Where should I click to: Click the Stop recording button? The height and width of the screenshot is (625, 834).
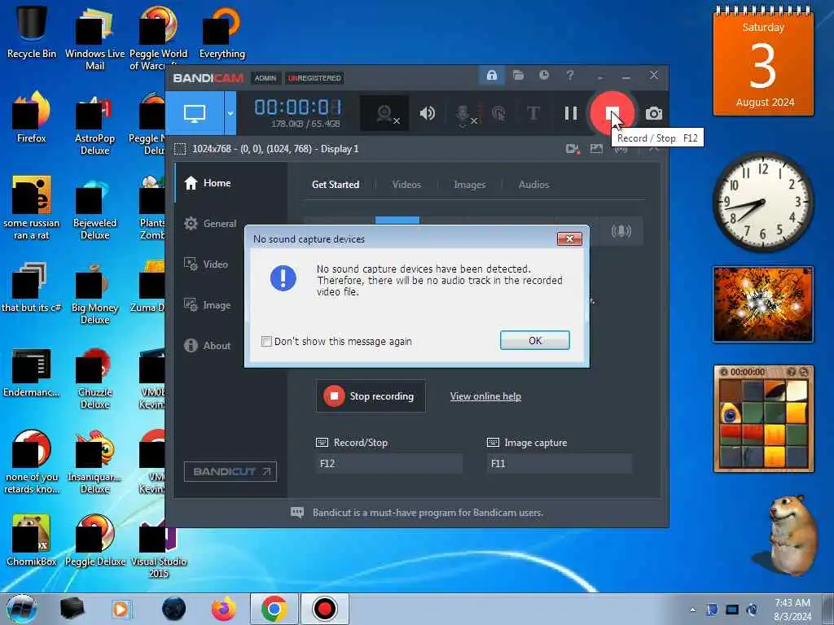coord(371,396)
